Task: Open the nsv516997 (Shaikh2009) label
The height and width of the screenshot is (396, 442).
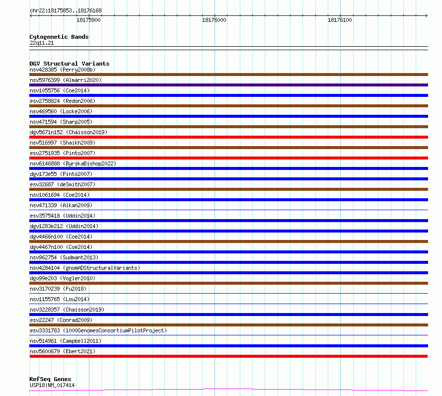Action: pos(63,143)
